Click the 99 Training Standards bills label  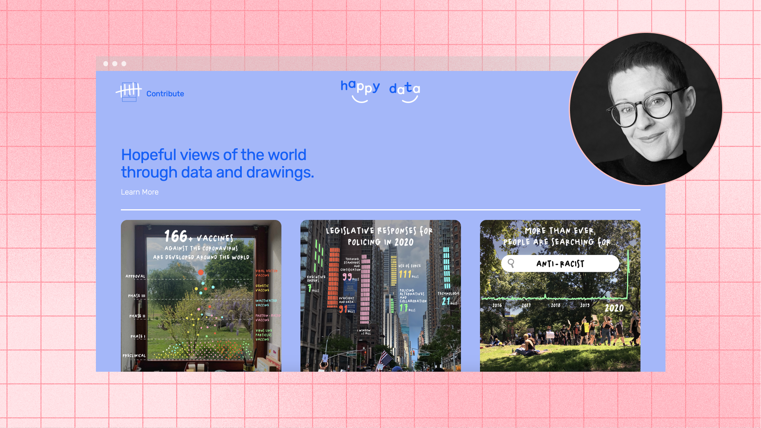(348, 277)
